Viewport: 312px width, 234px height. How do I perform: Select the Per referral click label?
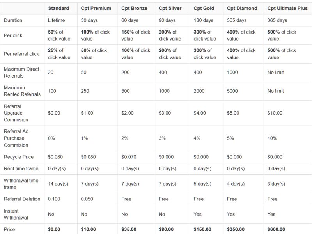pos(21,54)
